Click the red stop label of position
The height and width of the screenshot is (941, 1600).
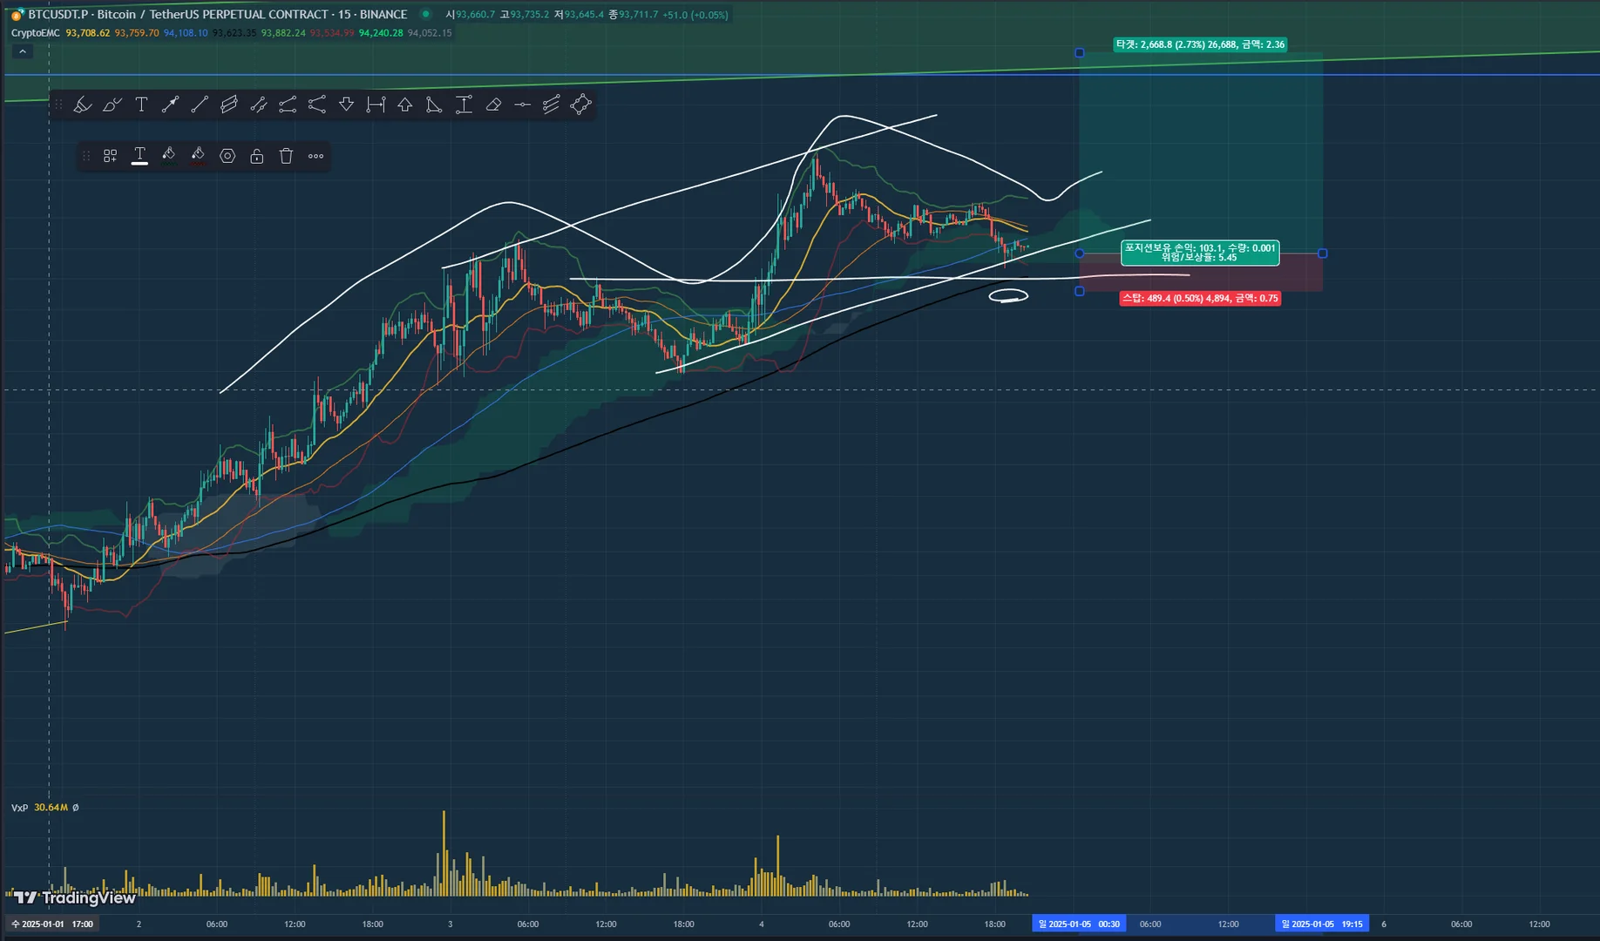[1200, 298]
